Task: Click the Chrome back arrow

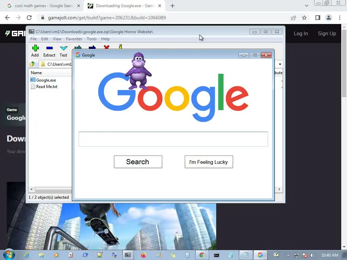Action: pyautogui.click(x=7, y=18)
